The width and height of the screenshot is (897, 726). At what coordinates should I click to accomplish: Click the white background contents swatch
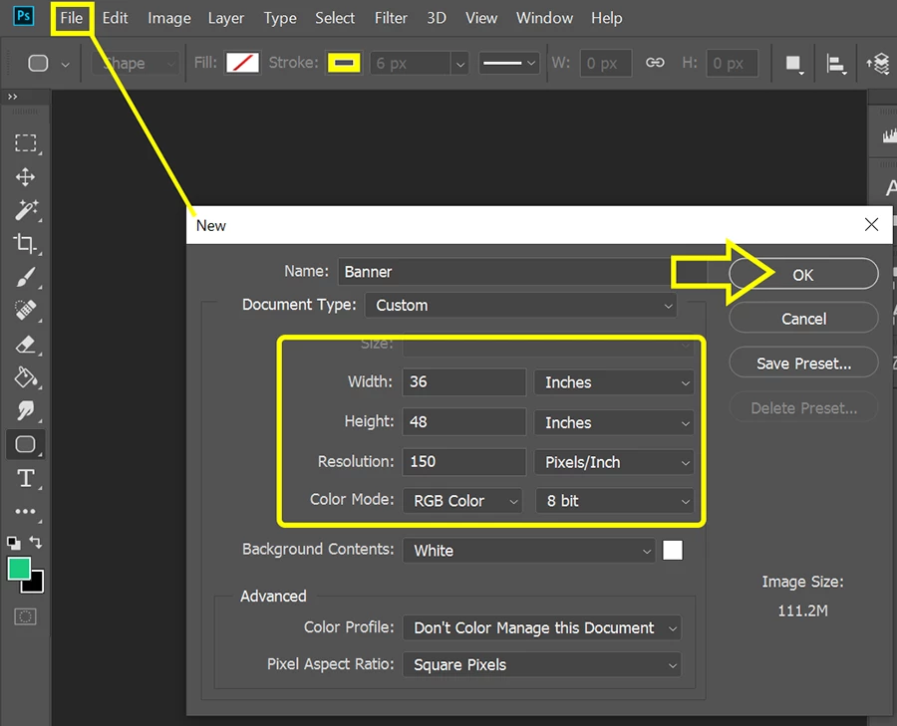pos(672,551)
